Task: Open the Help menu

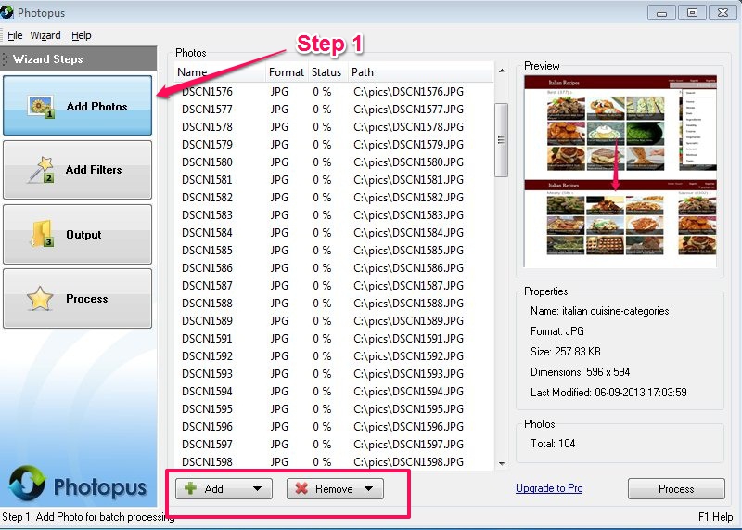Action: coord(82,35)
